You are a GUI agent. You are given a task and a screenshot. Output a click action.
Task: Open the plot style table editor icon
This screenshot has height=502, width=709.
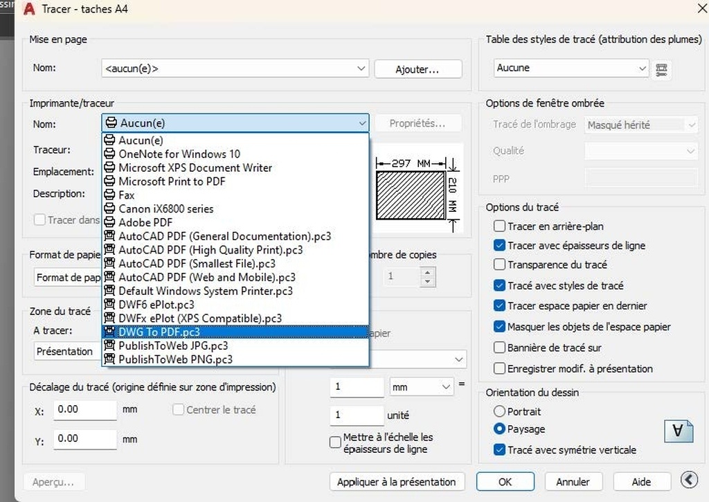click(x=661, y=69)
